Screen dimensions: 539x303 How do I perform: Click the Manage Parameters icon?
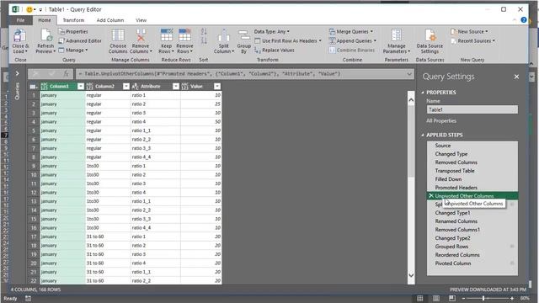[x=397, y=35]
